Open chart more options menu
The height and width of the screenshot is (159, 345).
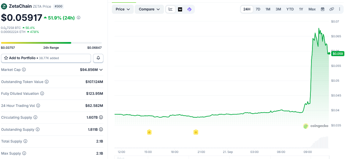[340, 9]
